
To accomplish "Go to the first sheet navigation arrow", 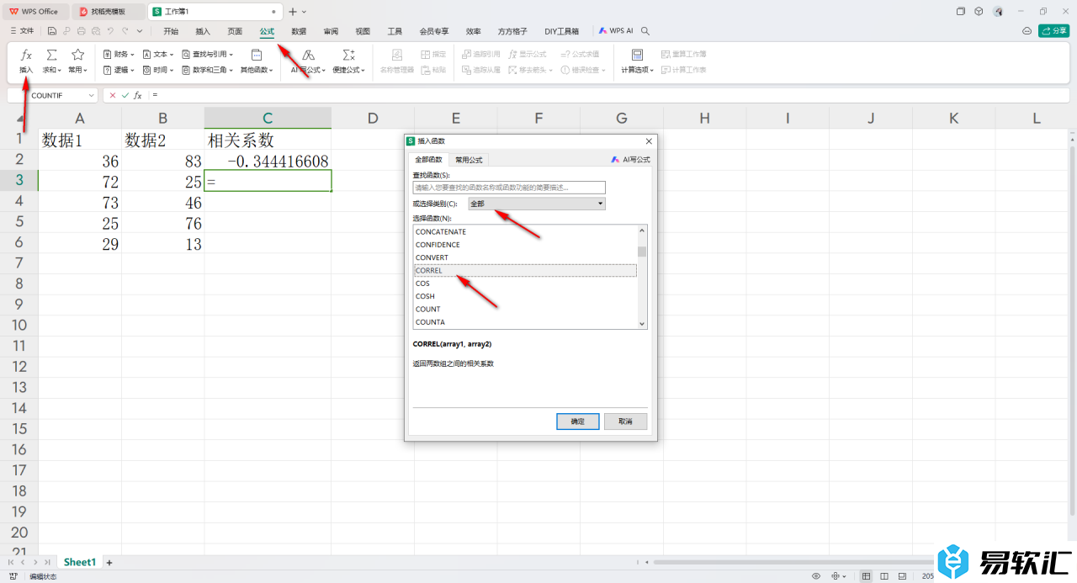I will pyautogui.click(x=12, y=562).
